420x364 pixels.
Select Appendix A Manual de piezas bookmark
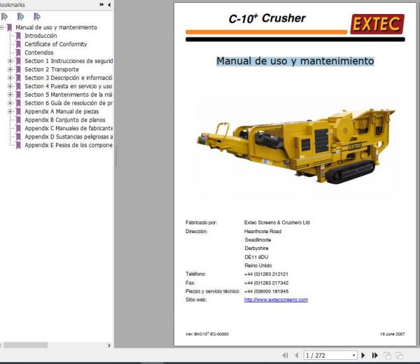coord(62,111)
